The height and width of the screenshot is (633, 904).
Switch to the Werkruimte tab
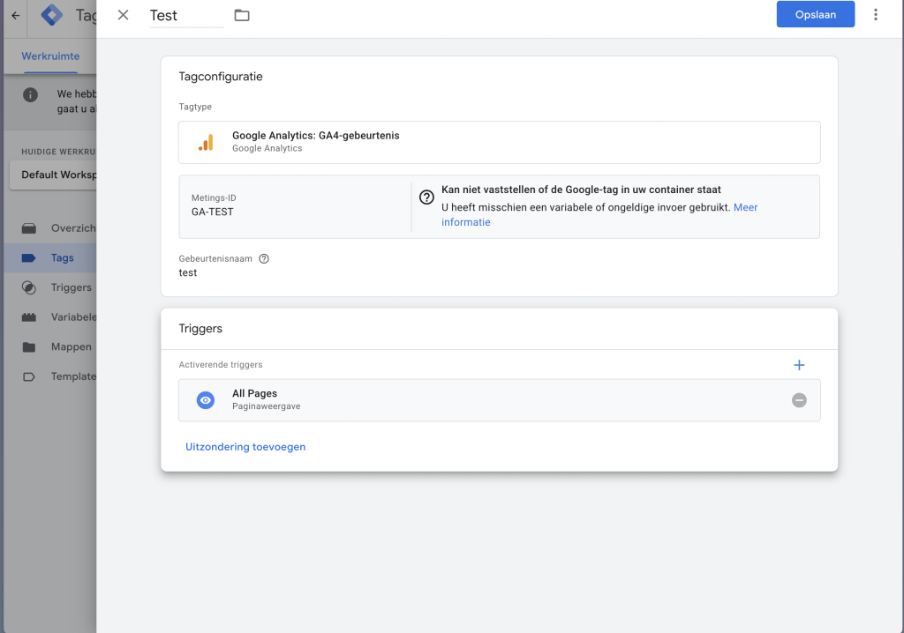(50, 56)
